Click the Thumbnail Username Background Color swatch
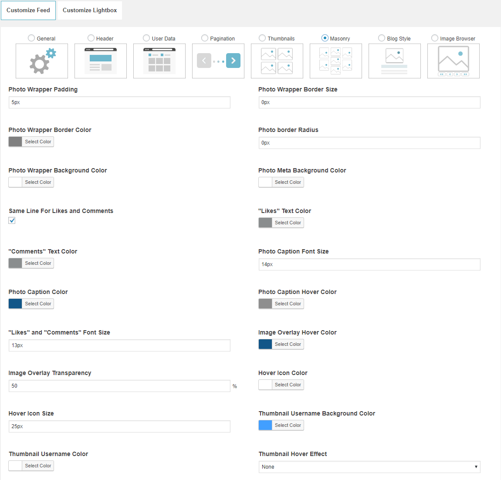Screen dimensions: 501x480 [x=265, y=425]
